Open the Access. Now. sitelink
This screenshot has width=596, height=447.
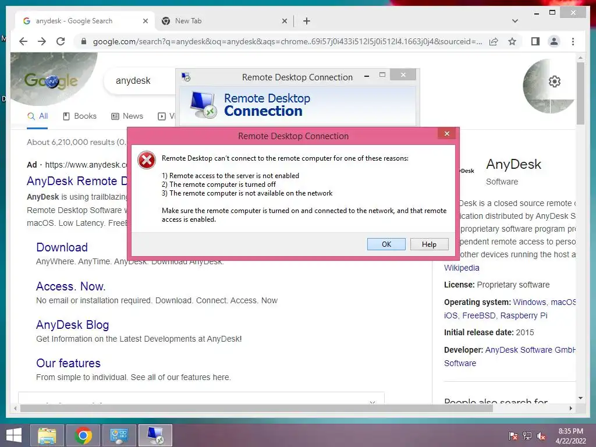coord(70,286)
